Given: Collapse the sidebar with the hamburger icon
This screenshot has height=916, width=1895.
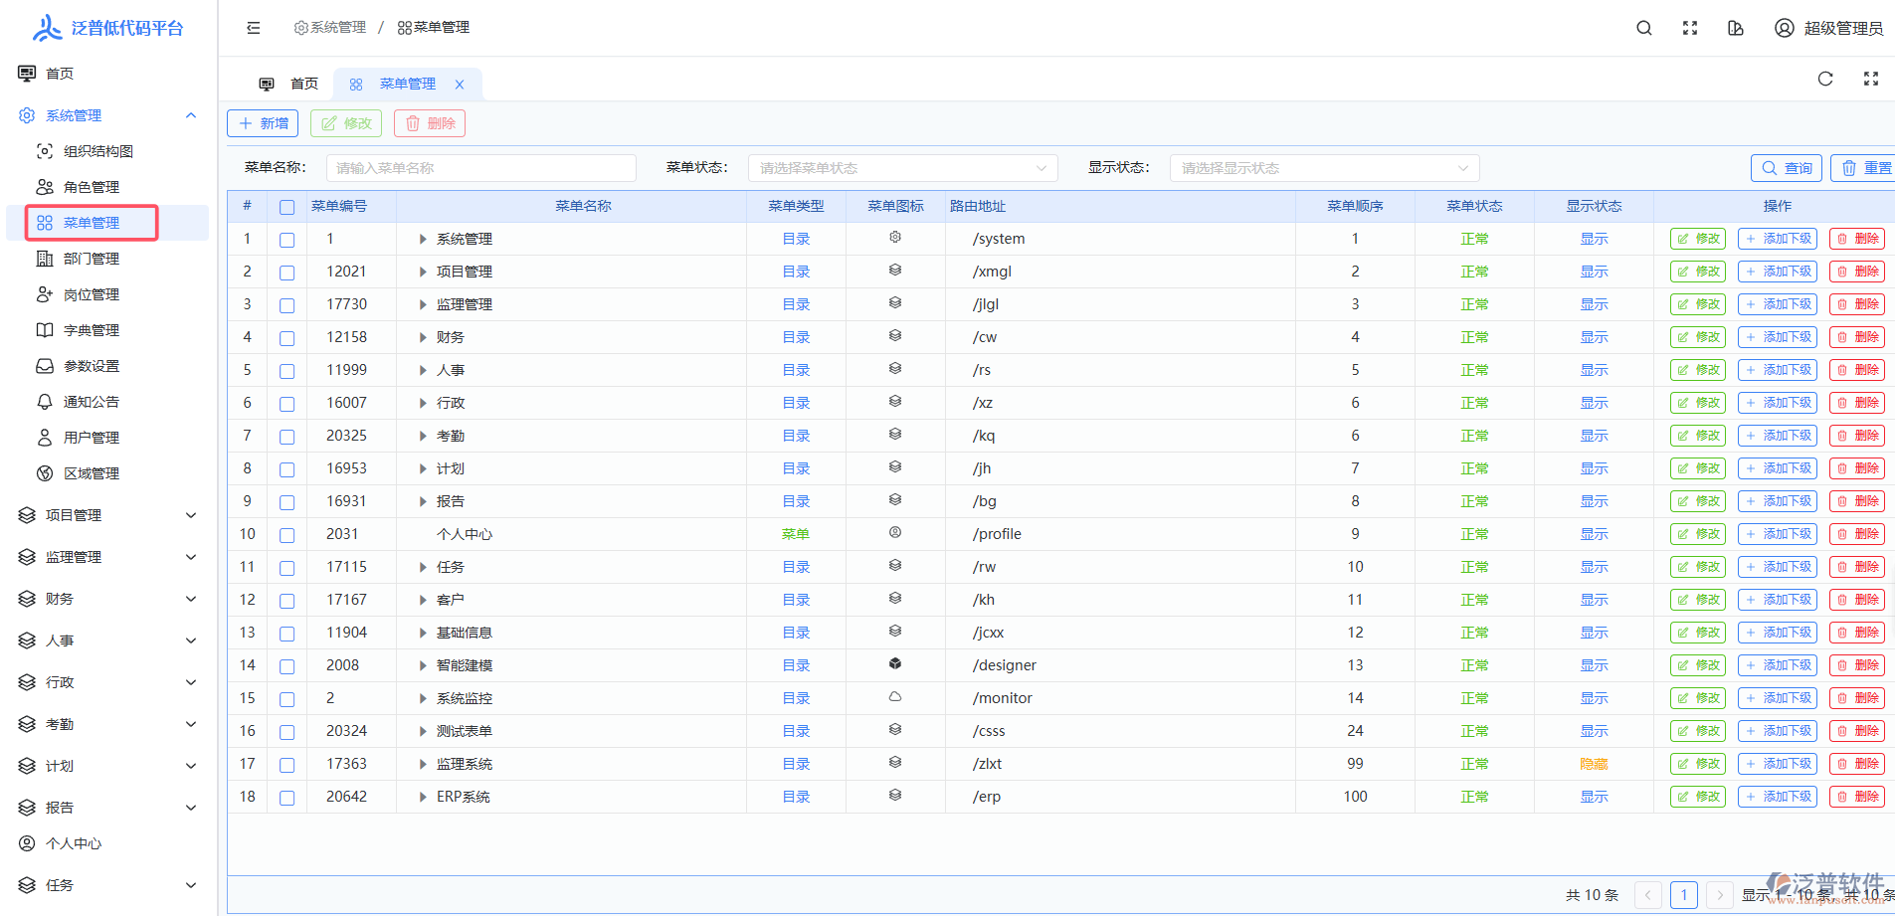Looking at the screenshot, I should pos(254,28).
